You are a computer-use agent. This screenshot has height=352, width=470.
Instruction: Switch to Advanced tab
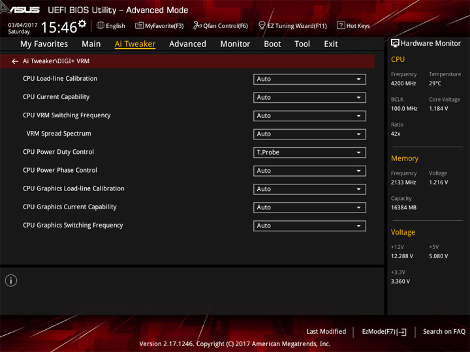(187, 44)
